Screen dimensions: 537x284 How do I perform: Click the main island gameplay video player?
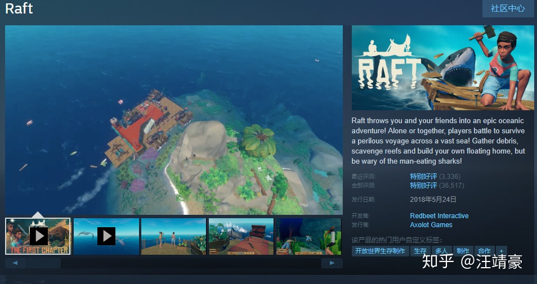tap(173, 120)
